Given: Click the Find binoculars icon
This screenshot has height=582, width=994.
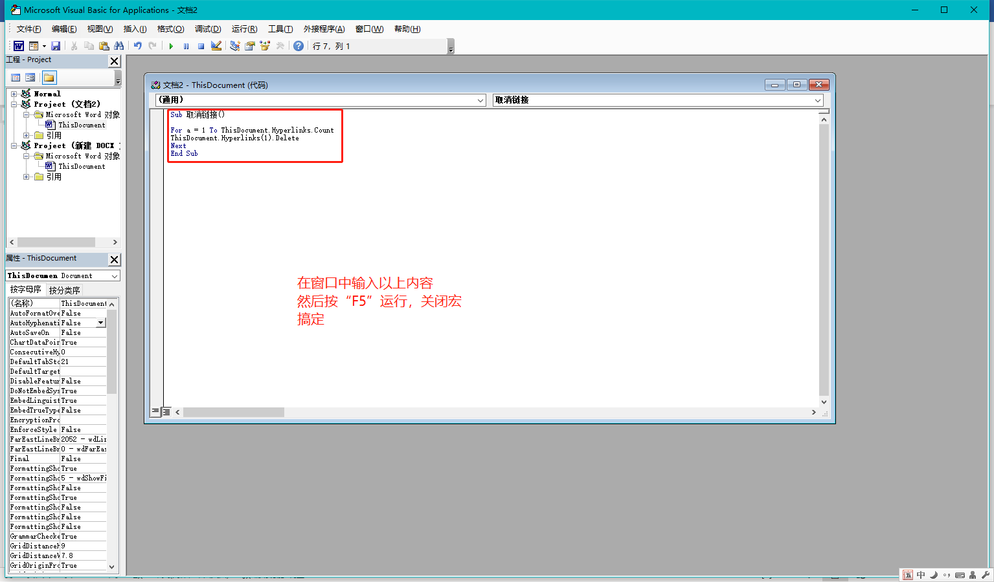Looking at the screenshot, I should 119,46.
